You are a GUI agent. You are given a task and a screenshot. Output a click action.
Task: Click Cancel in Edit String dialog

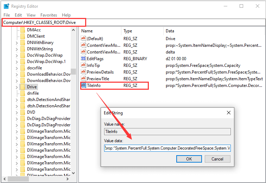pyautogui.click(x=217, y=159)
